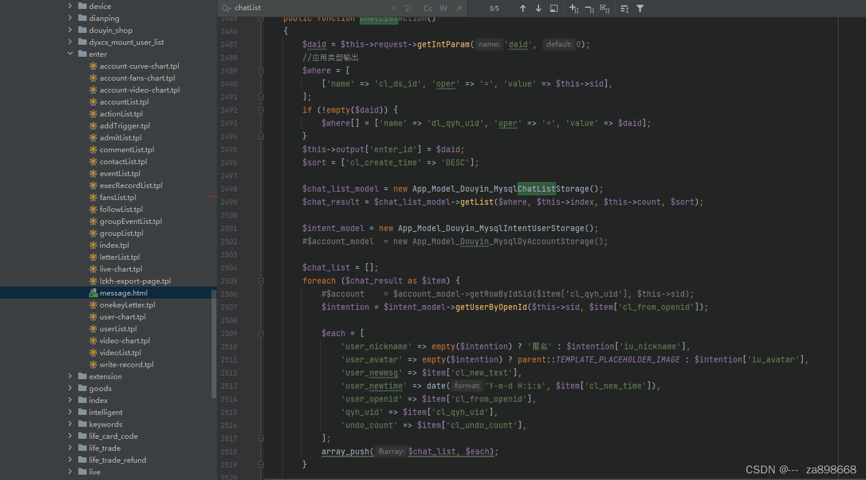
Task: Fold the $where array at line 2489
Action: [261, 70]
